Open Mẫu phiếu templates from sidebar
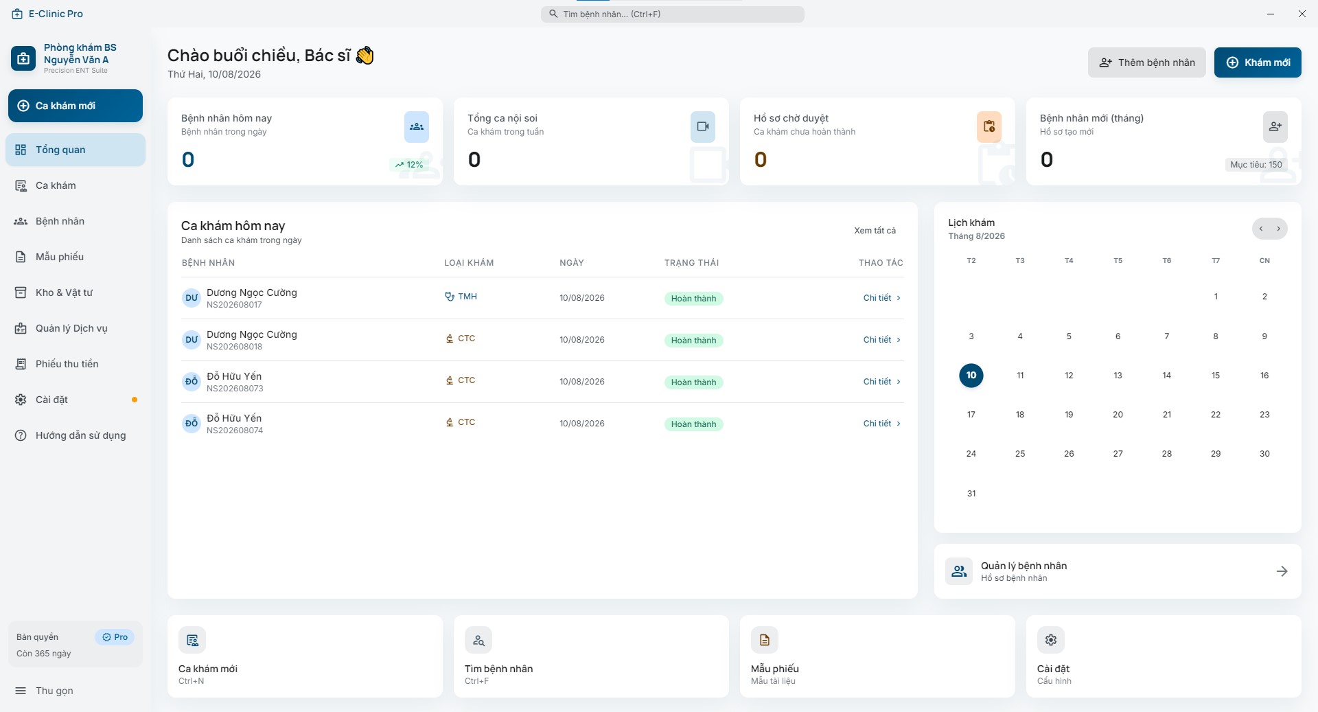 tap(76, 257)
